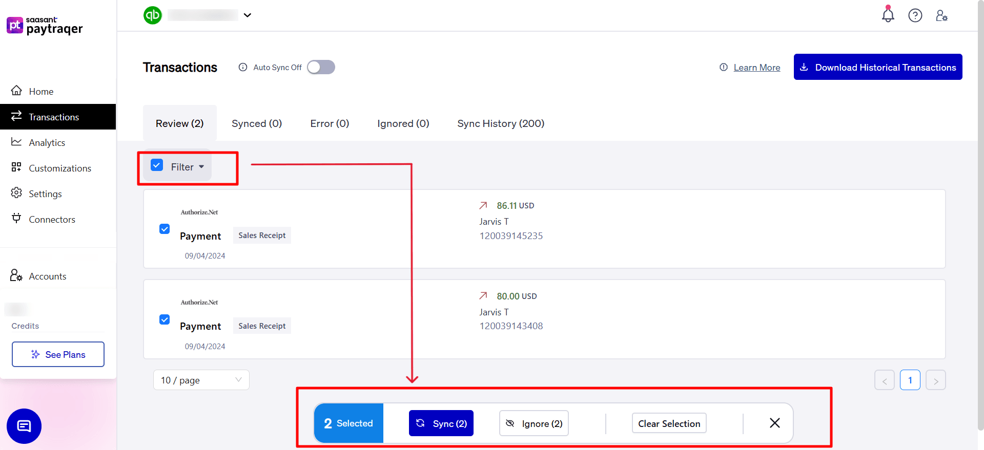Open Customizations in sidebar

[58, 168]
